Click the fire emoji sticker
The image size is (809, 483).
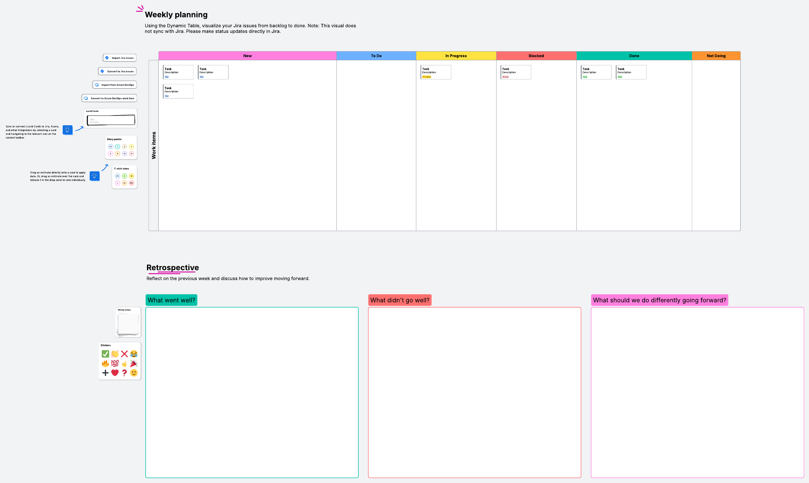(x=105, y=363)
